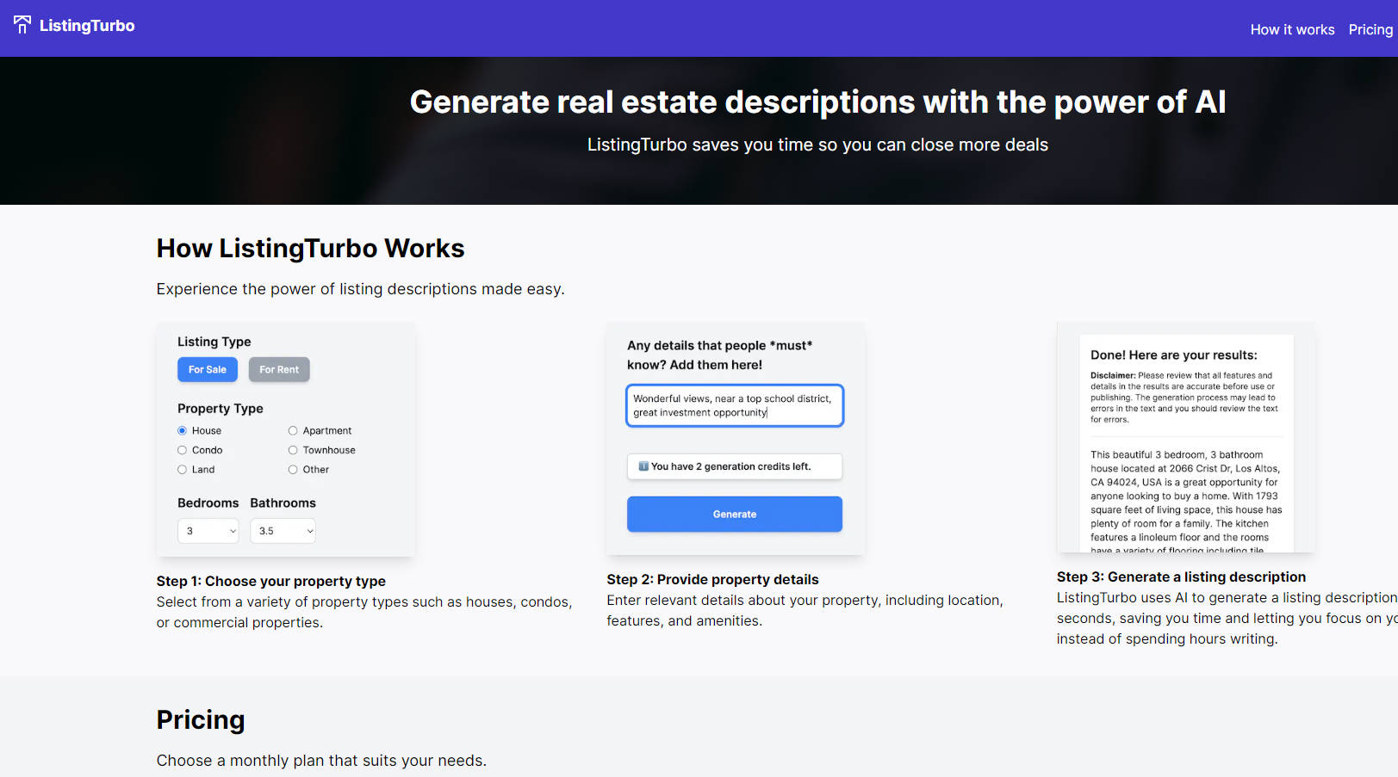Click the 'How ListingTurbo Works' heading
This screenshot has height=777, width=1398.
(x=310, y=249)
